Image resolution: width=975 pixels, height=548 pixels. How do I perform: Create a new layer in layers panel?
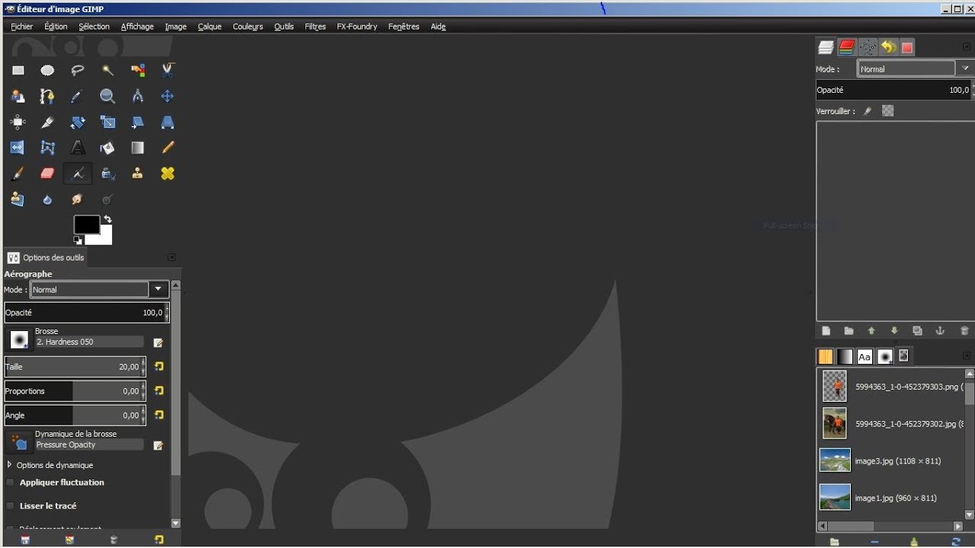(x=826, y=331)
